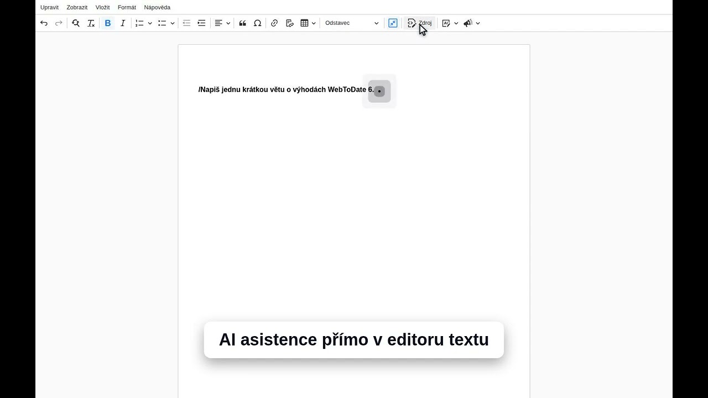The width and height of the screenshot is (708, 398).
Task: Switch to Zdroj source view
Action: click(x=419, y=23)
